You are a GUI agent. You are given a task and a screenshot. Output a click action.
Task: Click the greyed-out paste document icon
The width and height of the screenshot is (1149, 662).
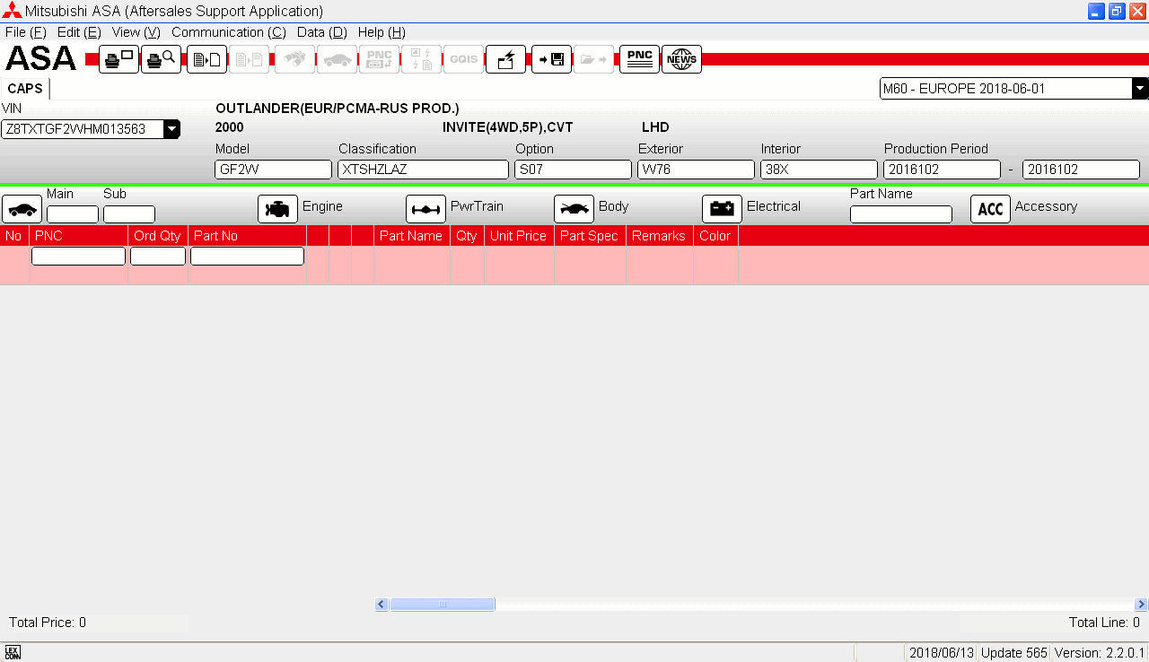[249, 60]
